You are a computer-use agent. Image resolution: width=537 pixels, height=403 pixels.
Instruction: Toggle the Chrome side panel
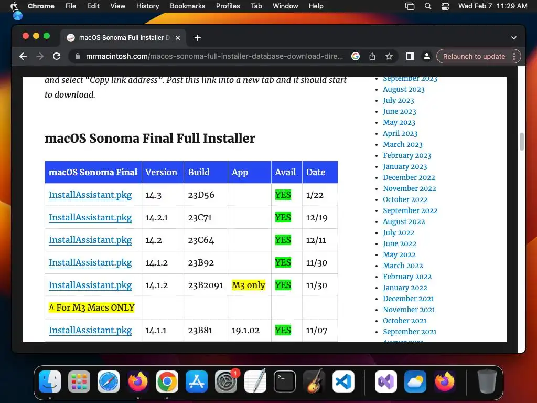pyautogui.click(x=410, y=56)
